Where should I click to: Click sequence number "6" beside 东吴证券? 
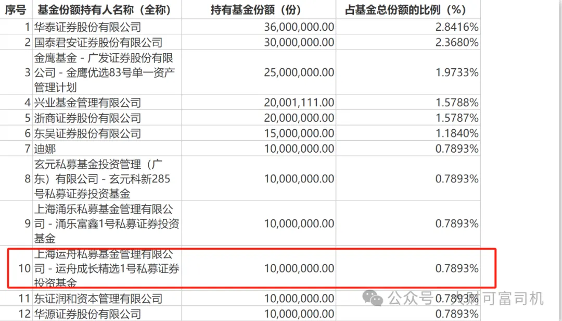coord(28,133)
